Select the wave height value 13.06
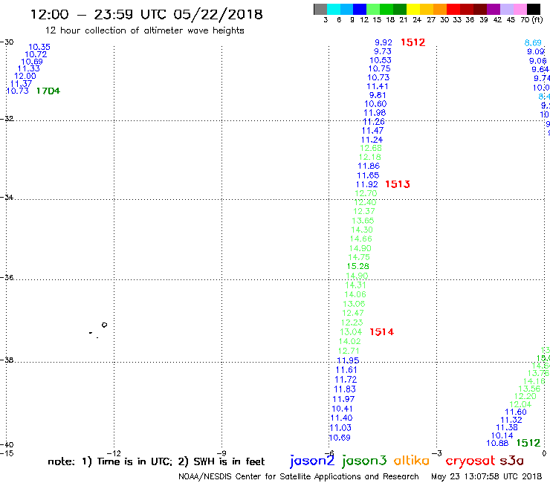Screen dimensions: 550x483 (x=354, y=304)
